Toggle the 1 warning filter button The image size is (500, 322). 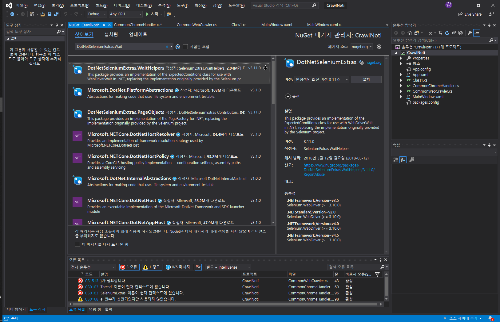pos(152,267)
